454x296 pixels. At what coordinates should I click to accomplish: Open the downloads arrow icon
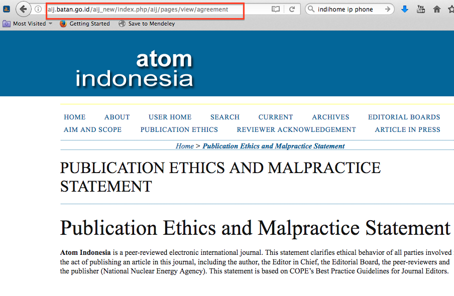(x=405, y=9)
